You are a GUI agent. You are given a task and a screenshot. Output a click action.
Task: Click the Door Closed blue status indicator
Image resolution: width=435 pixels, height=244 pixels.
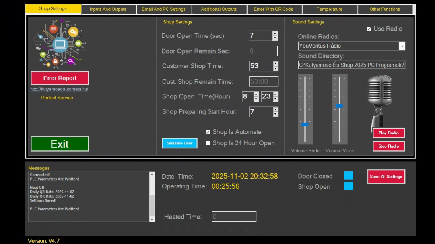click(349, 176)
